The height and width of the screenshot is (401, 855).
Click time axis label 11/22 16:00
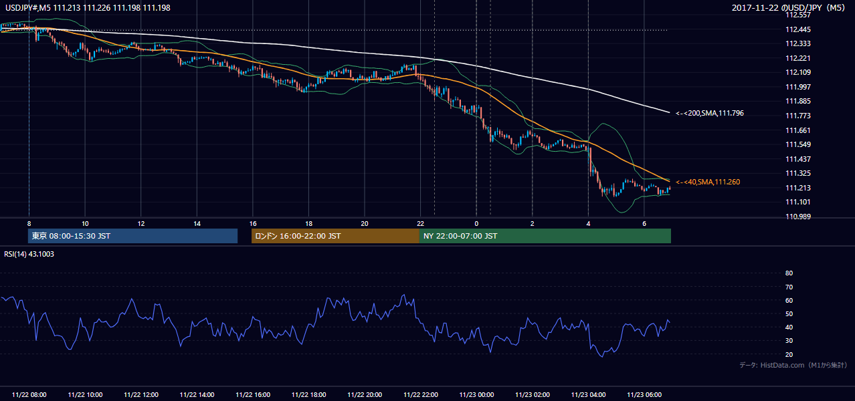253,395
